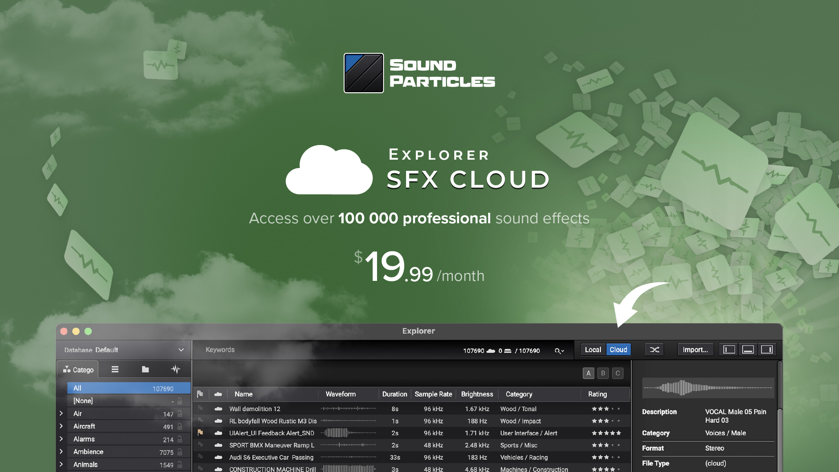The height and width of the screenshot is (472, 839).
Task: Expand the Ambience category
Action: [60, 451]
